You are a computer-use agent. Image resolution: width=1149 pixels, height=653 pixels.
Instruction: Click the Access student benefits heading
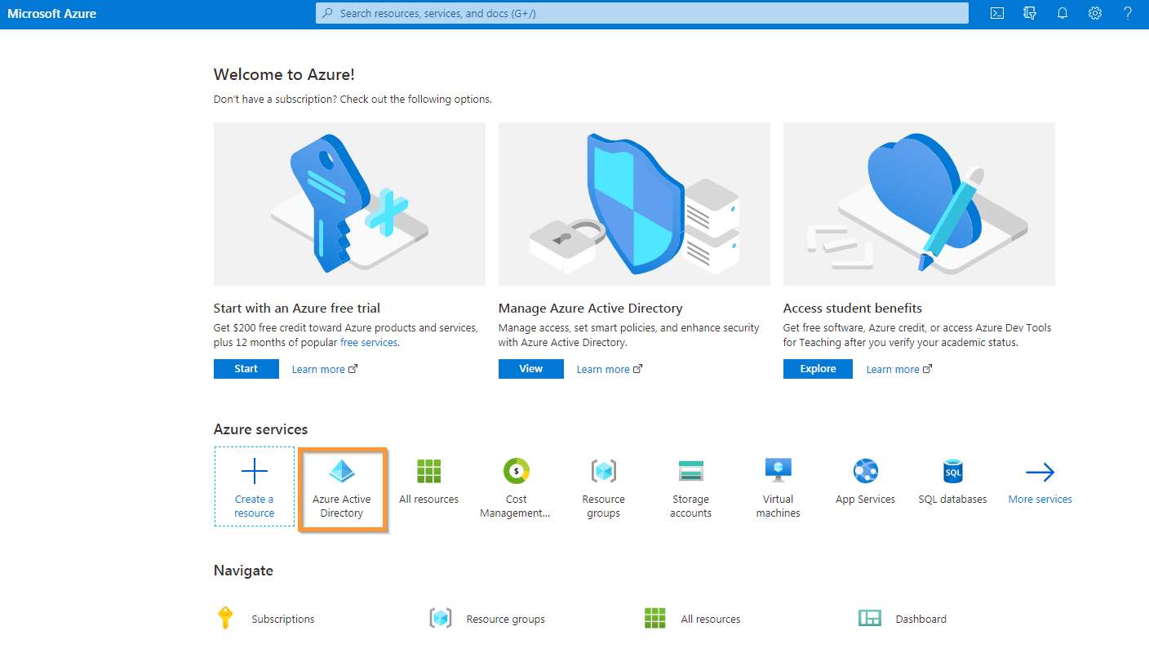point(853,309)
